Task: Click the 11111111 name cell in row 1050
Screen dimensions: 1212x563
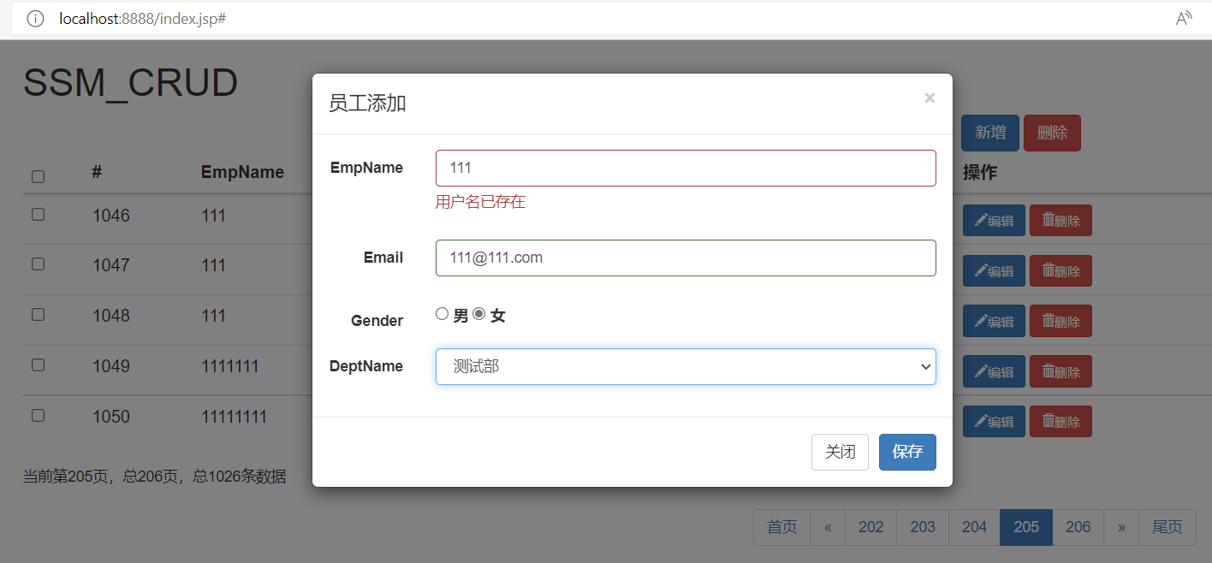Action: 234,417
